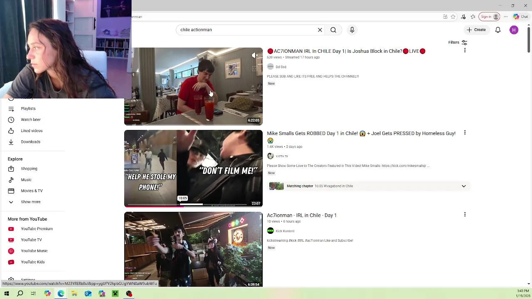Open Edge favorites list icon

click(473, 17)
